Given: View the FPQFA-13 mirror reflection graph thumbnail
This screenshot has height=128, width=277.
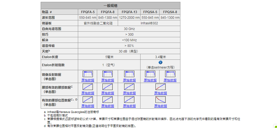Looking at the screenshot, I should pyautogui.click(x=129, y=74).
